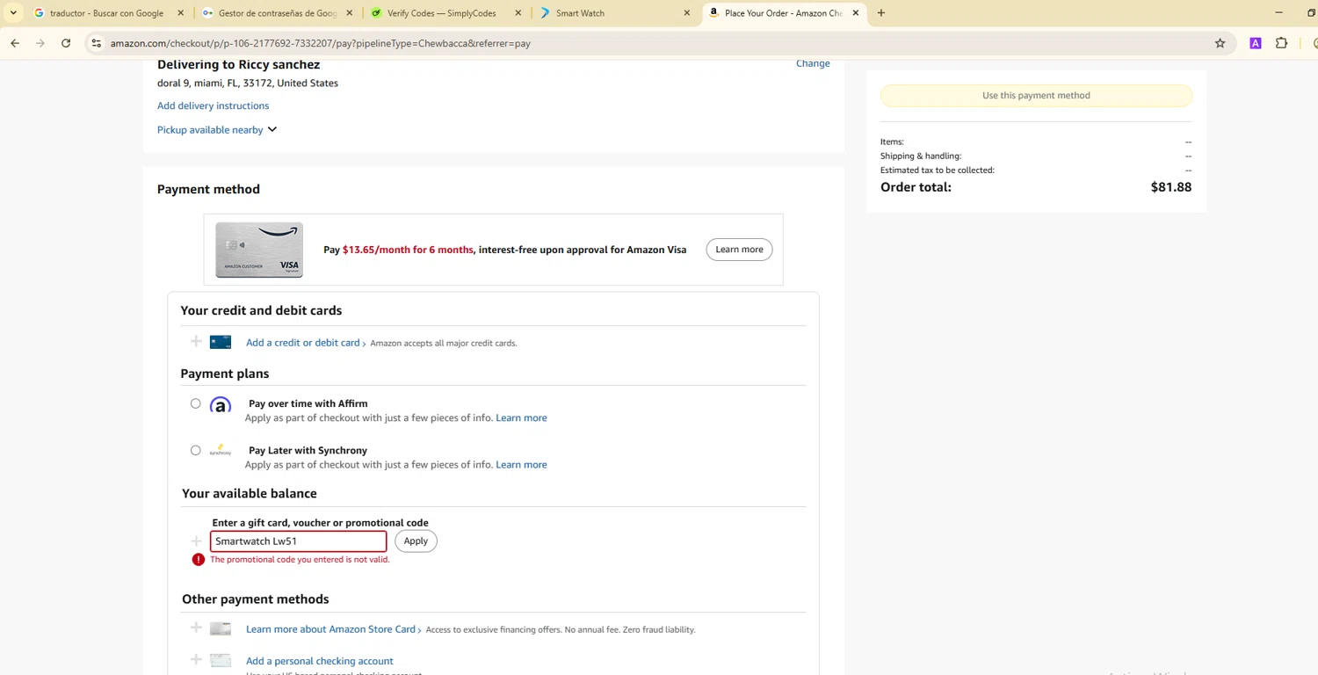Select Pay over time with Affirm
Image resolution: width=1318 pixels, height=675 pixels.
pos(195,403)
